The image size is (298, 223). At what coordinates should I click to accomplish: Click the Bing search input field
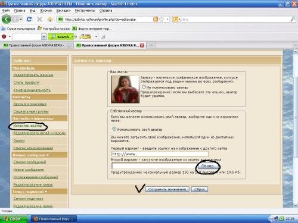[x=235, y=19]
